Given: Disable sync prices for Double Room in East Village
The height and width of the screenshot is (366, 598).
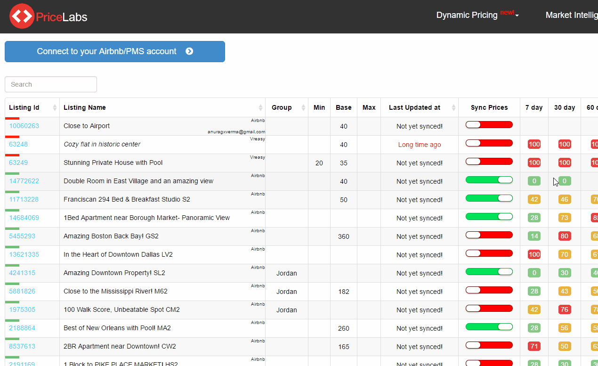Looking at the screenshot, I should [489, 180].
